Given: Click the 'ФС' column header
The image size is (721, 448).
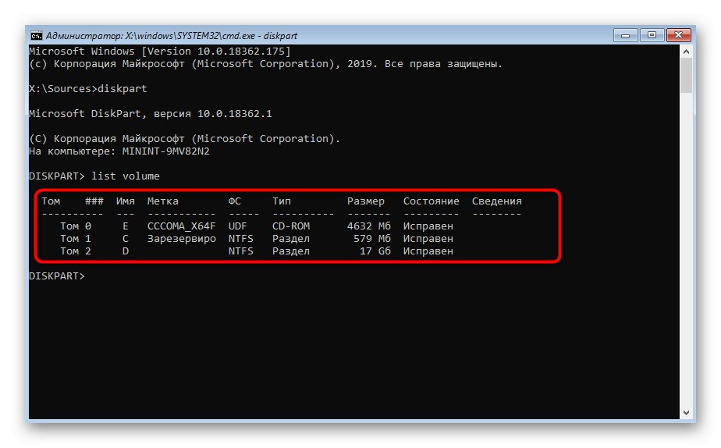Looking at the screenshot, I should pyautogui.click(x=235, y=201).
